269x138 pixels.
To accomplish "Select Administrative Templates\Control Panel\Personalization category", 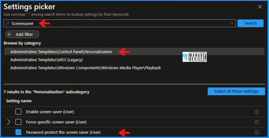I will pyautogui.click(x=134, y=52).
